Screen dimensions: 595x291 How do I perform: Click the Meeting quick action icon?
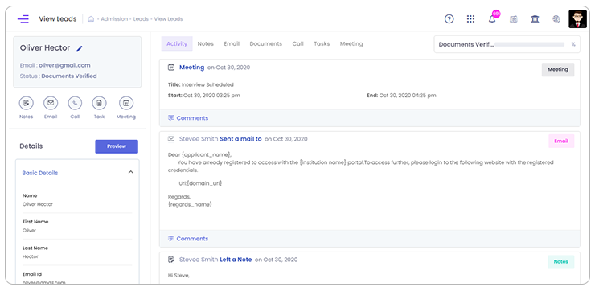(x=126, y=103)
